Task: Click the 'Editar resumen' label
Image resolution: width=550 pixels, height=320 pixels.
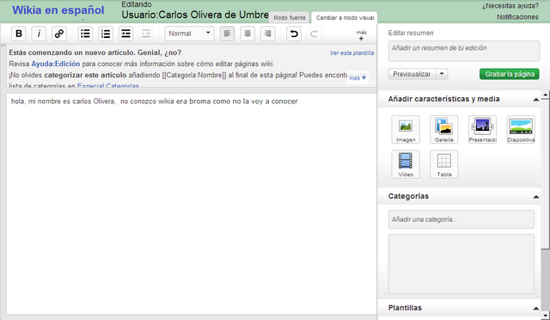Action: [x=411, y=33]
